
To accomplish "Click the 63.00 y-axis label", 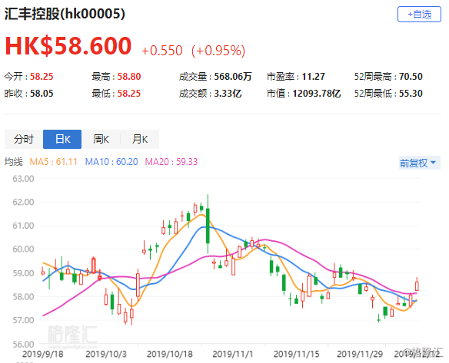I will coord(23,179).
